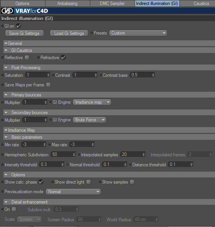Collapse the GI Caustics section
This screenshot has width=215, height=227.
[x=6, y=50]
